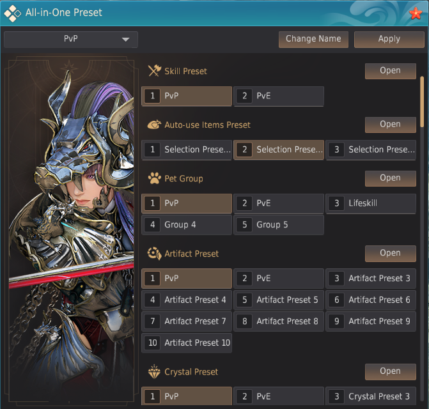Click the Auto-use Items Preset food icon
Screen dimensions: 429x409
[154, 125]
